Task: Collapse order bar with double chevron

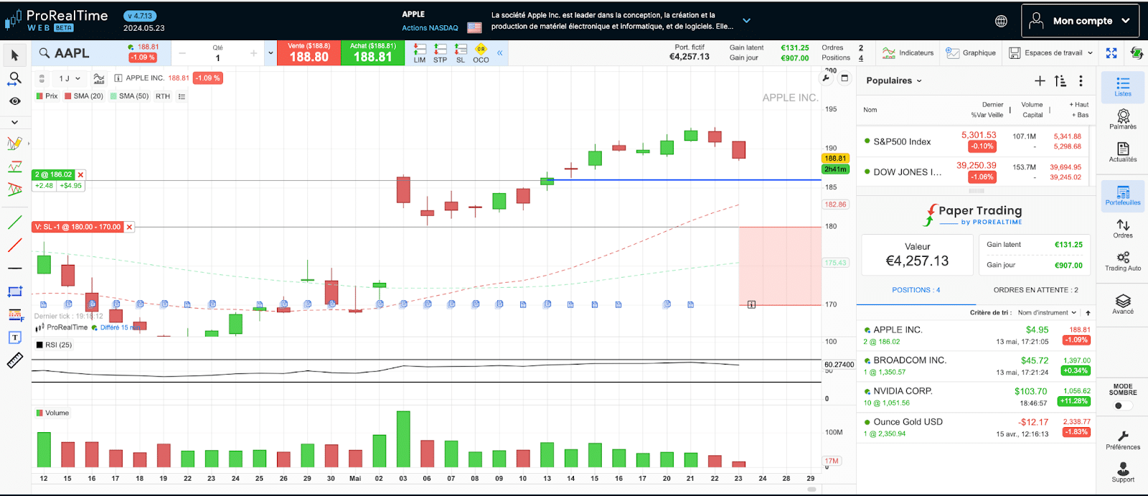Action: click(x=499, y=52)
